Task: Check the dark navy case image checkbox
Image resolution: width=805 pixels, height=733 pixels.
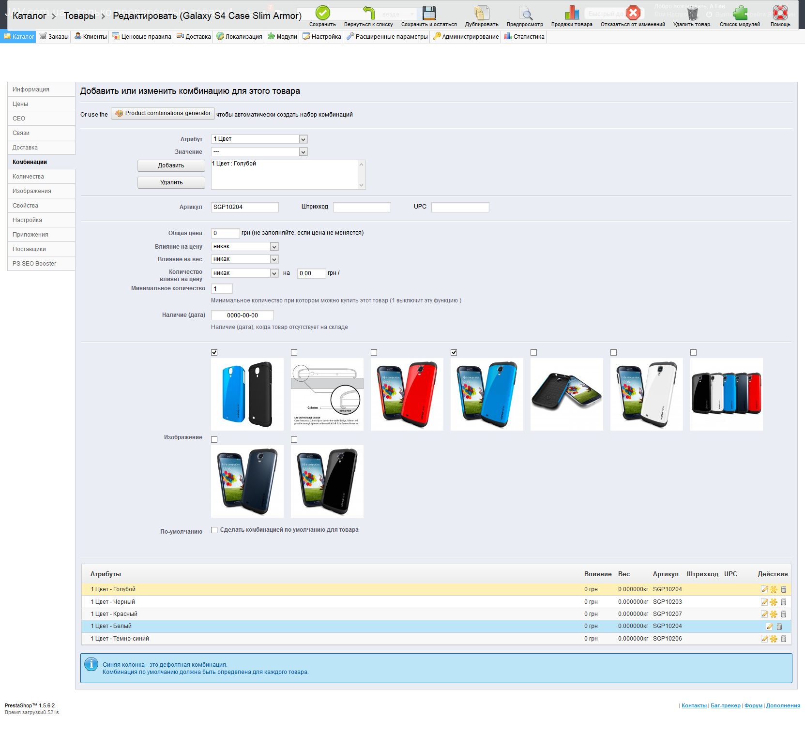Action: (214, 440)
